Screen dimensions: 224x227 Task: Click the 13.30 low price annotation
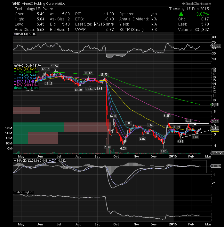(78, 90)
